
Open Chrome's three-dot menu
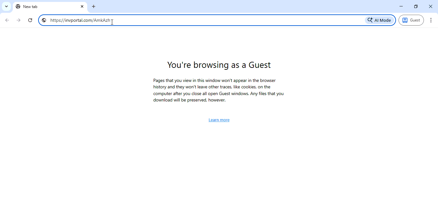(x=431, y=20)
